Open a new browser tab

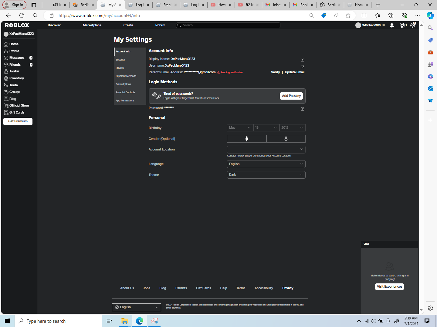[x=378, y=5]
